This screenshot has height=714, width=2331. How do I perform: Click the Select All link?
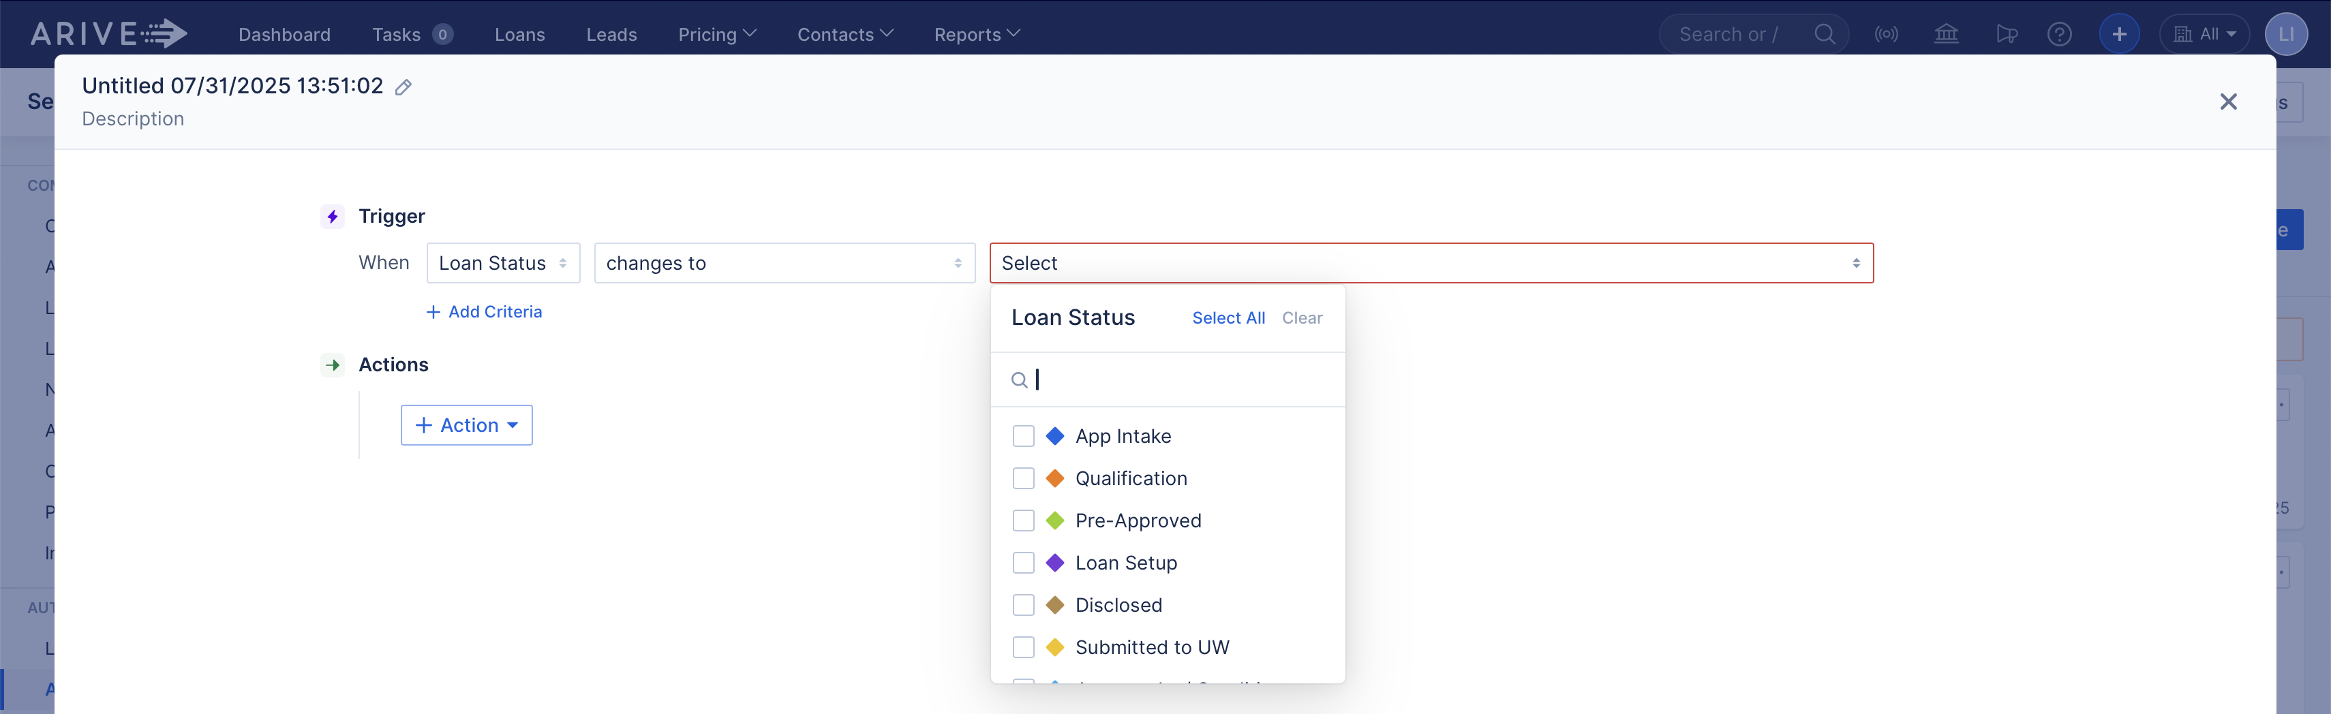pos(1228,317)
